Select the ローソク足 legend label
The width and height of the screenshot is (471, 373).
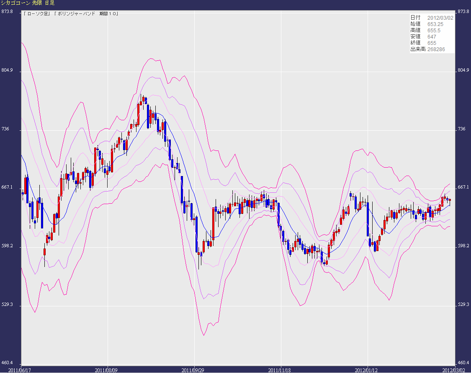pyautogui.click(x=39, y=14)
